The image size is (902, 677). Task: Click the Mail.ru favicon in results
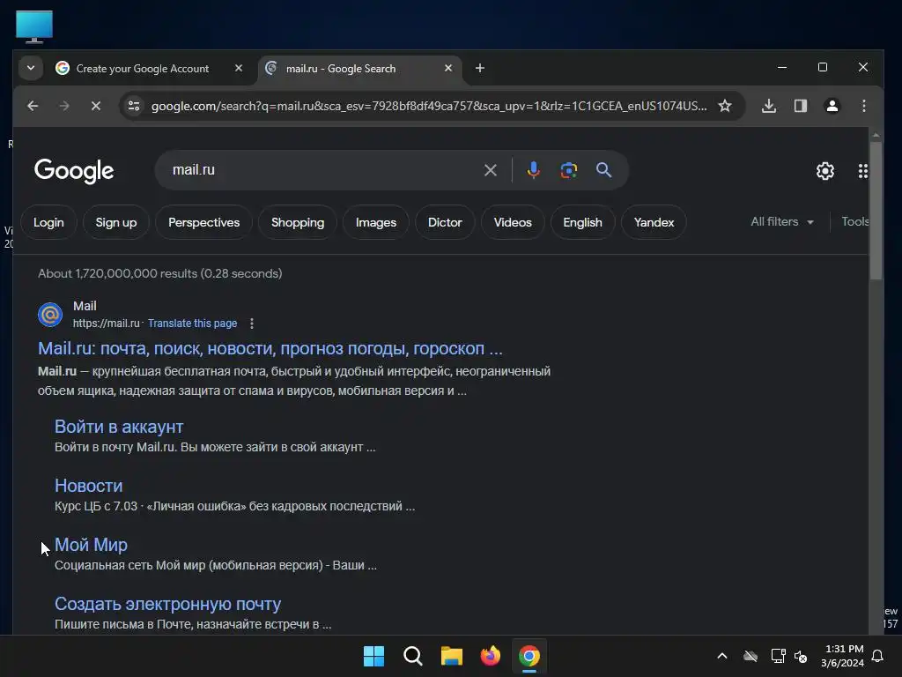tap(50, 315)
